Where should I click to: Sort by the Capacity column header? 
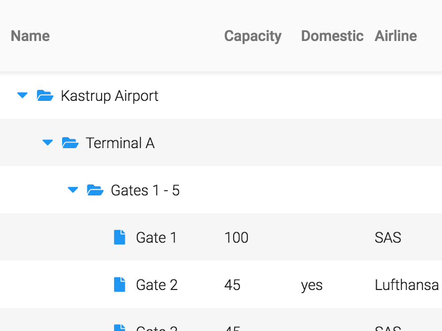[253, 36]
